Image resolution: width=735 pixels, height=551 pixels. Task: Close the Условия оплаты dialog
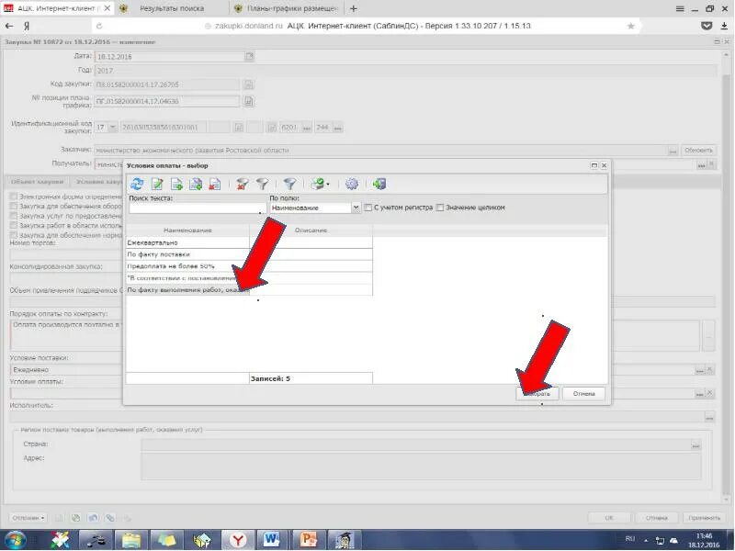(604, 165)
